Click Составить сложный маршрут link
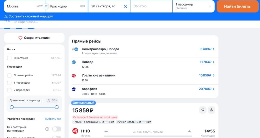Screen dimensions: 260x138 (x=31, y=16)
